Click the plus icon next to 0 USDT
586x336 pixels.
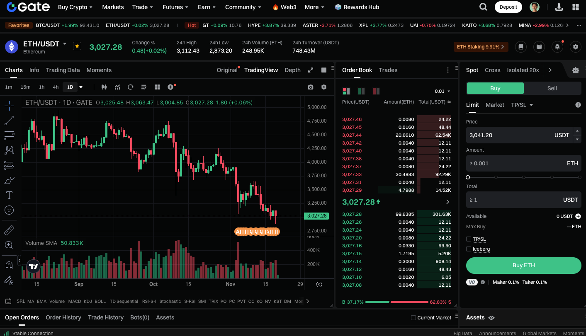[x=578, y=216]
